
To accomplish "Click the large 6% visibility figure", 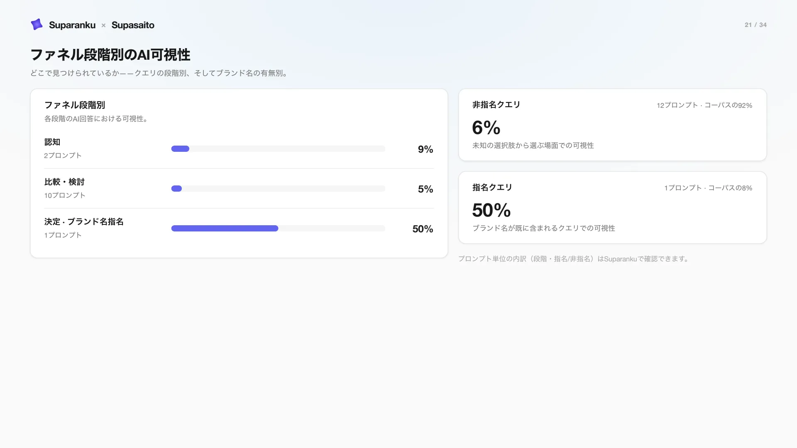I will tap(486, 128).
